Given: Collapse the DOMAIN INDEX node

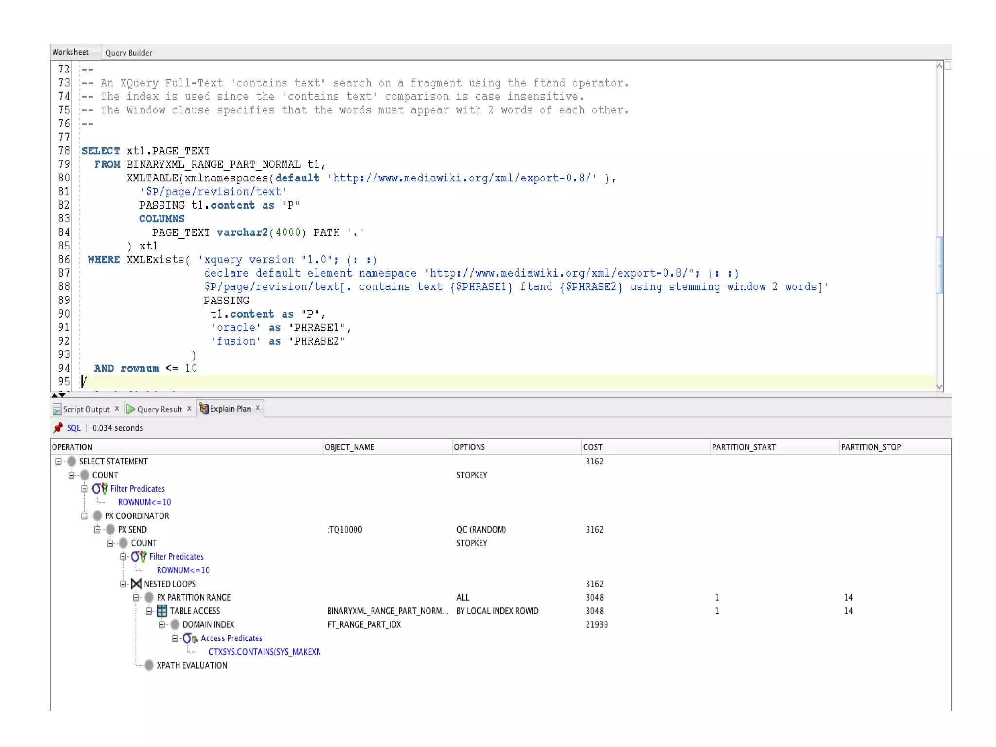Looking at the screenshot, I should [162, 624].
